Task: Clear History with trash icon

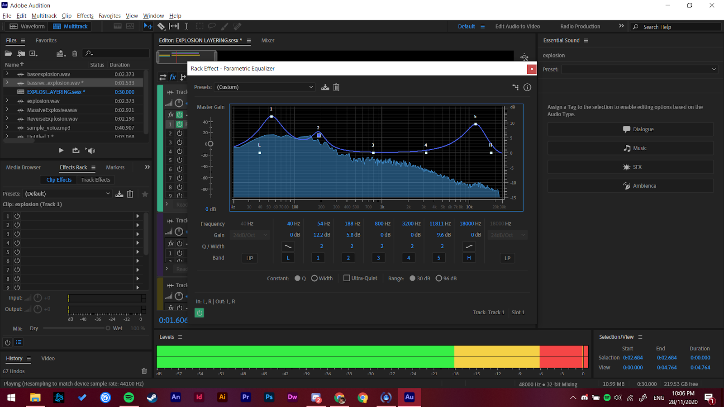Action: coord(144,371)
